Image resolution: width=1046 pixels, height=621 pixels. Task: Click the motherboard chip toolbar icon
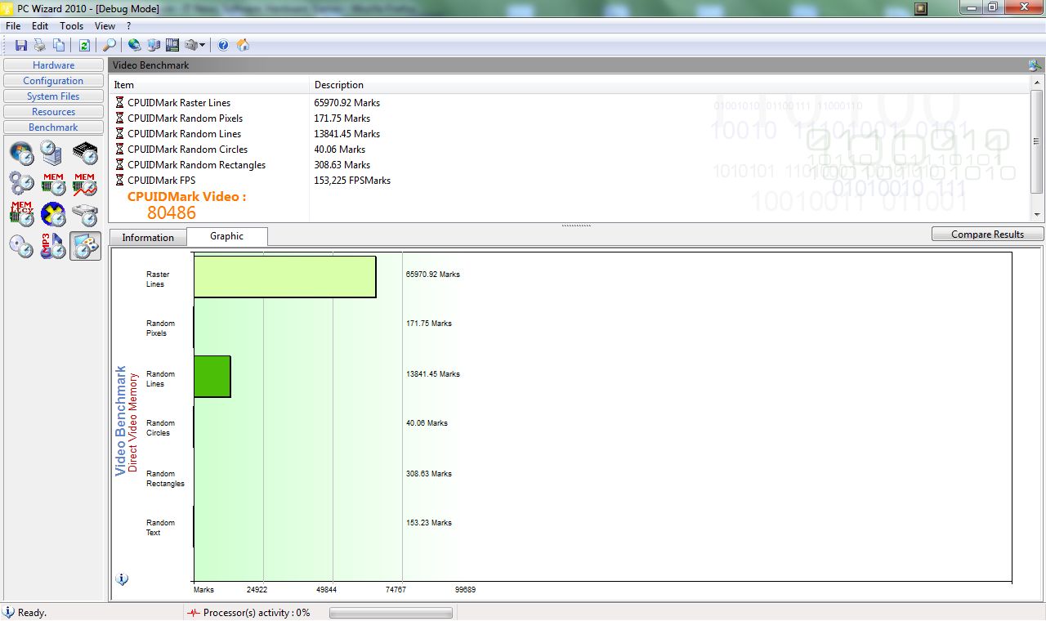coord(172,45)
